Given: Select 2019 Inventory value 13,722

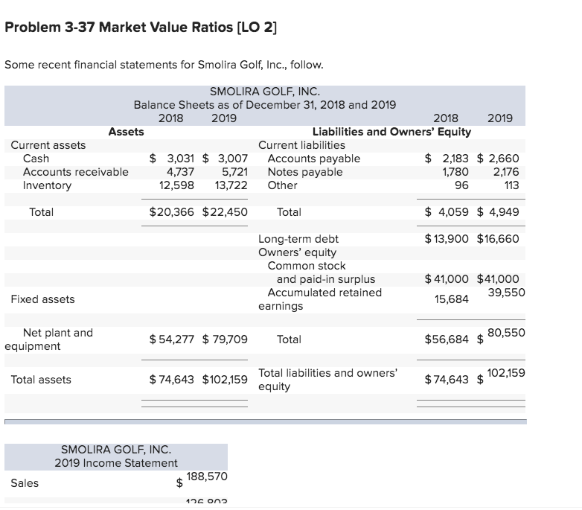Looking at the screenshot, I should point(231,185).
